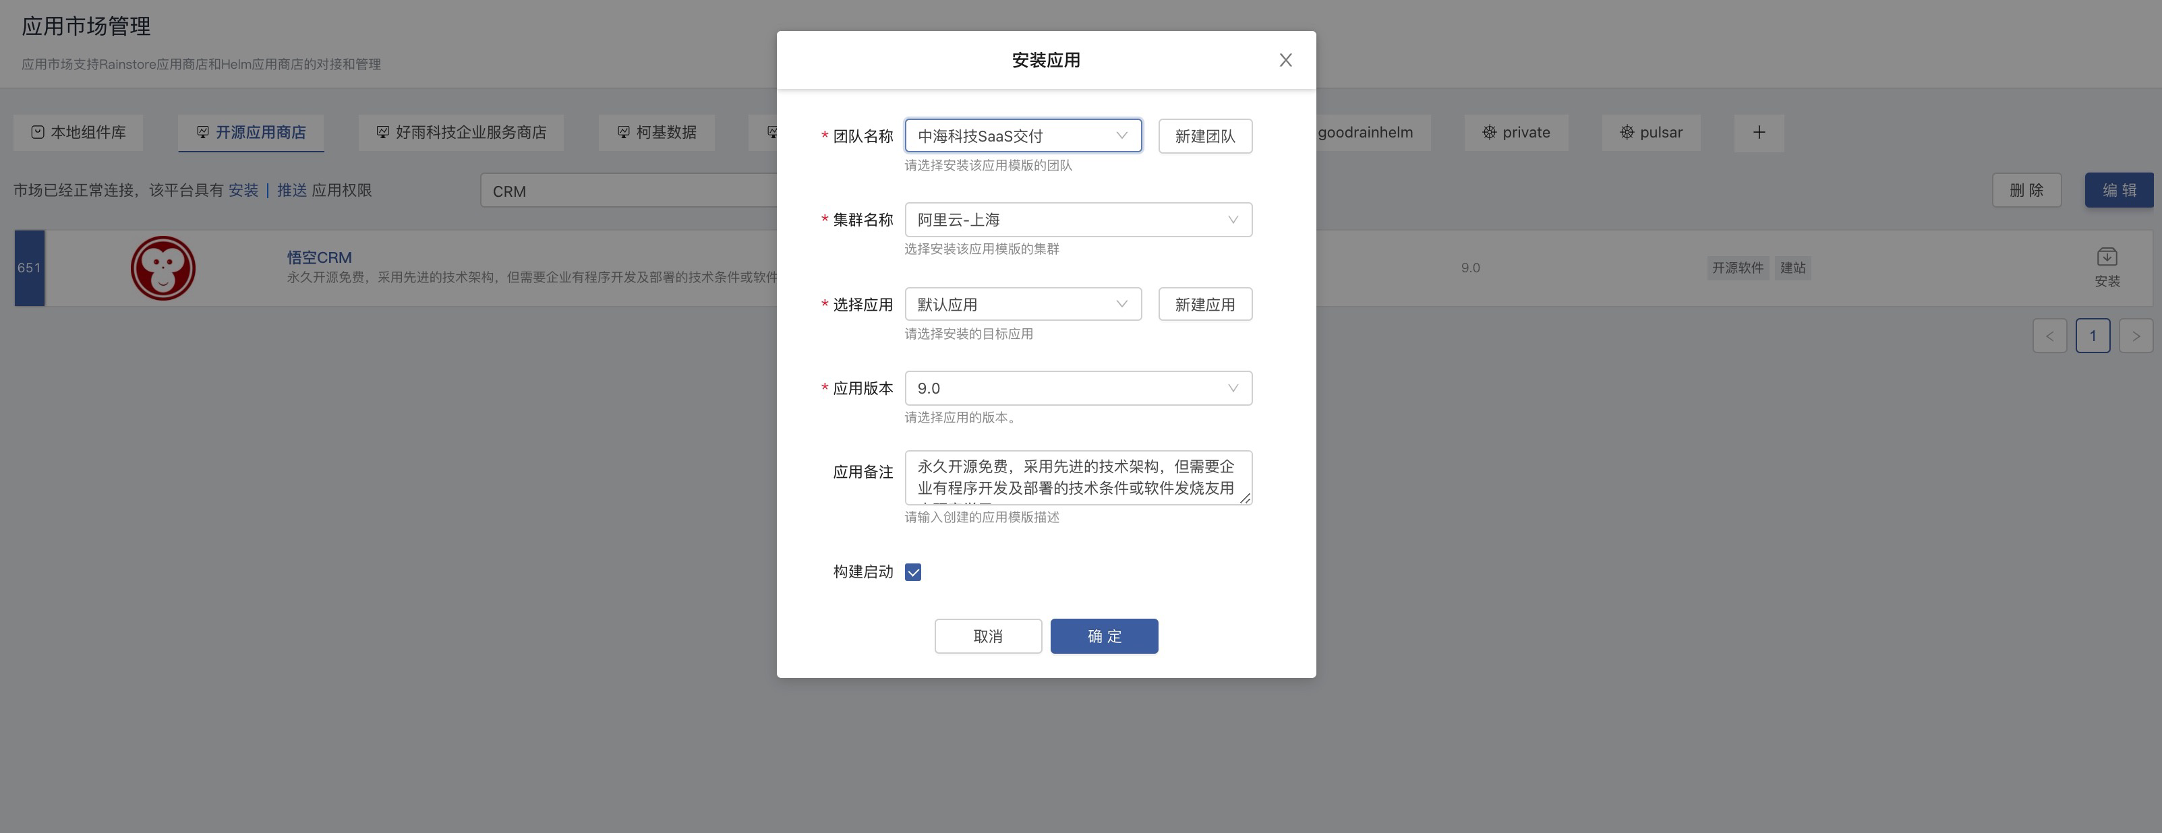The image size is (2162, 833).
Task: Click the 悟空CRM monkey logo
Action: [163, 268]
